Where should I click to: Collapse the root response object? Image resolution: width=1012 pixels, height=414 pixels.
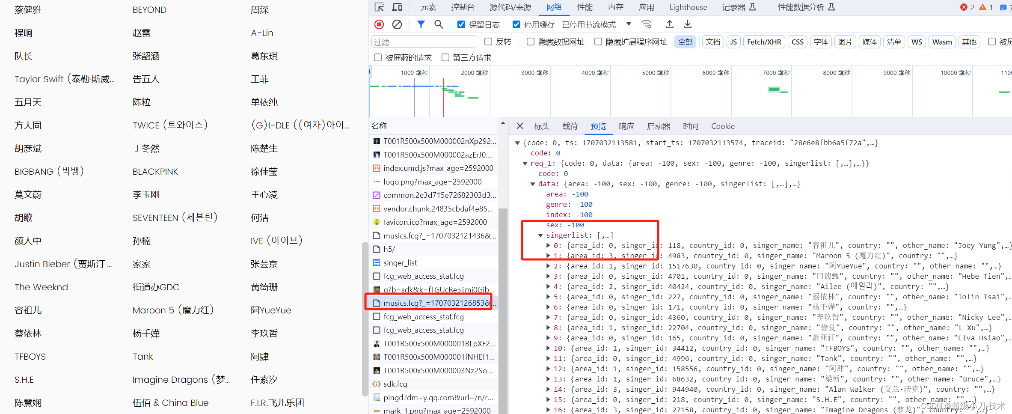[517, 143]
